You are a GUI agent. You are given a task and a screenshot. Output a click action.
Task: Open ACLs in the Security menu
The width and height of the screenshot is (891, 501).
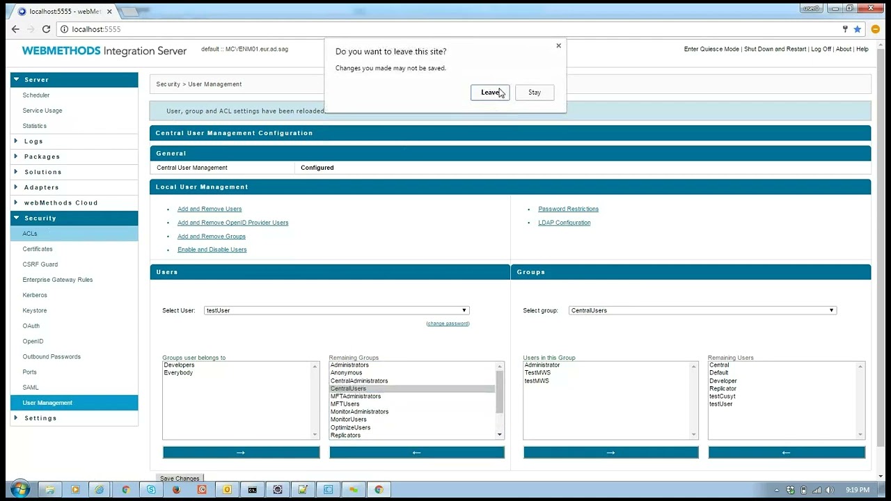coord(30,234)
